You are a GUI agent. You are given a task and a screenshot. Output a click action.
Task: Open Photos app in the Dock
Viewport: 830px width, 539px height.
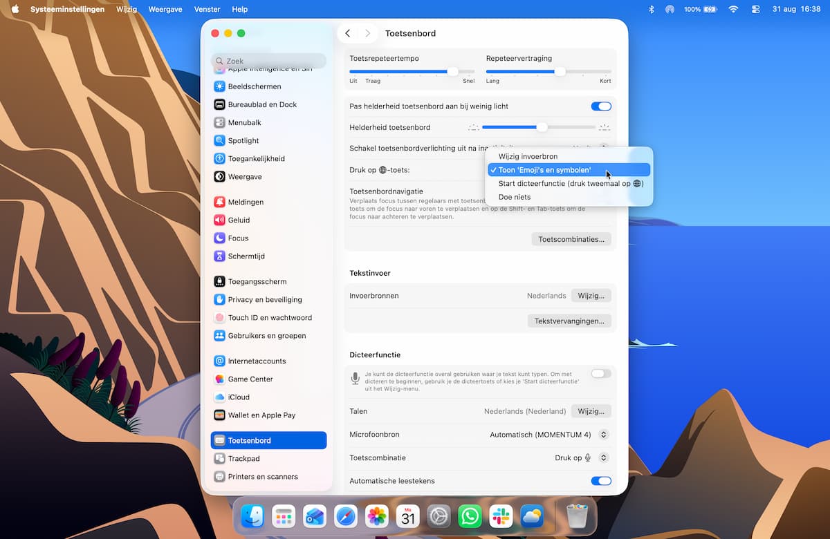[377, 516]
